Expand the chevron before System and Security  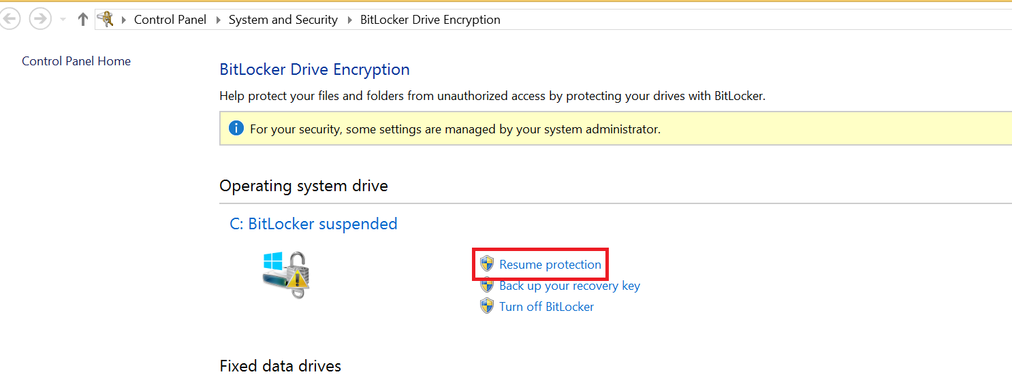tap(218, 20)
